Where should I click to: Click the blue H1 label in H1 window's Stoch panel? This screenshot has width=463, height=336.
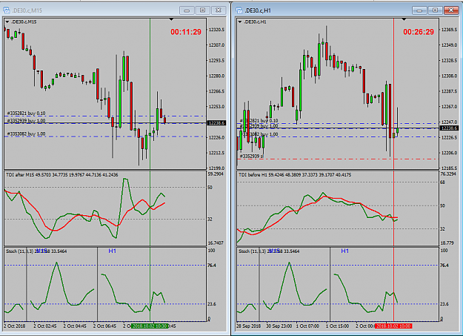click(x=345, y=251)
